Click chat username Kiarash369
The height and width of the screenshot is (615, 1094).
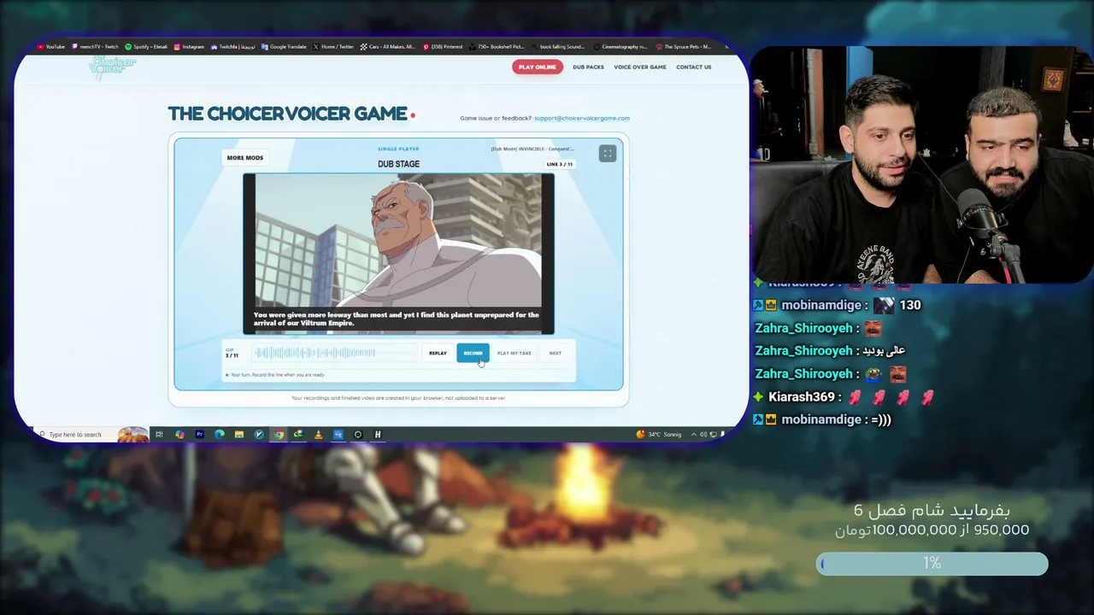pos(801,397)
